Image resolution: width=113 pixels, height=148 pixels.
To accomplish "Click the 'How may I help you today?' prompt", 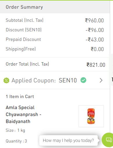I will [68, 140].
